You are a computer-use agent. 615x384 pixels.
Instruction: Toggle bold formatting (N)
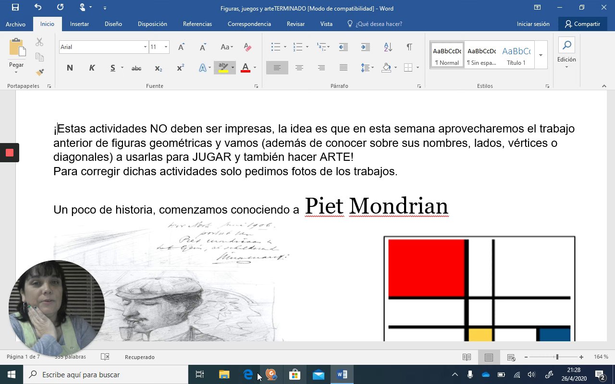(x=70, y=68)
